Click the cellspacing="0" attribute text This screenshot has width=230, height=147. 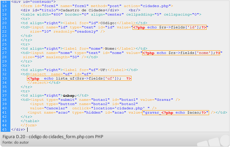(x=181, y=15)
